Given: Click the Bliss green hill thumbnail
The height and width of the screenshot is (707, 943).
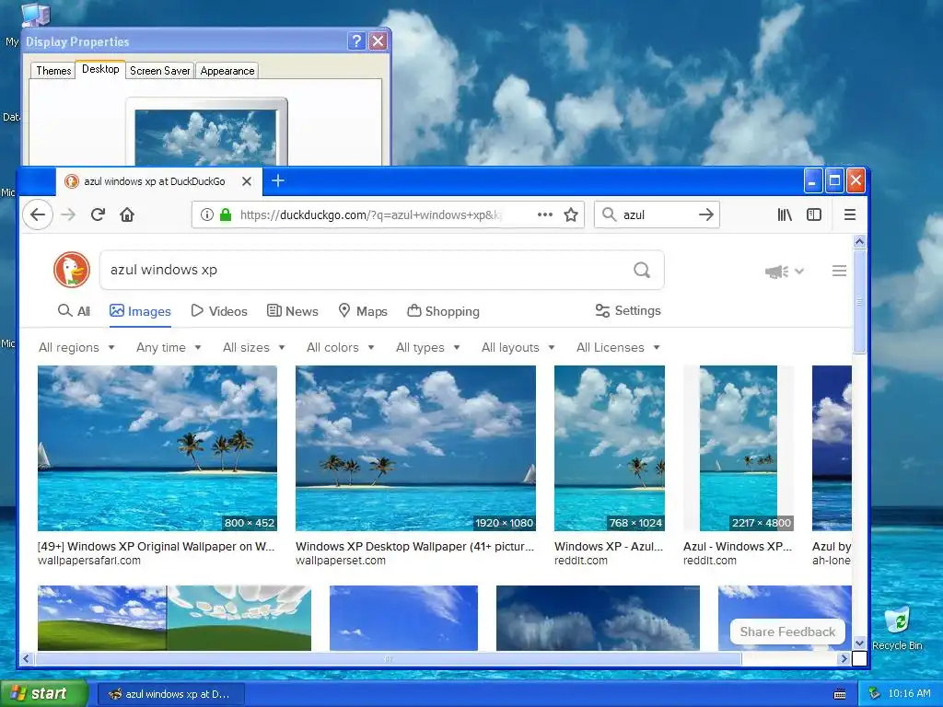Looking at the screenshot, I should tap(174, 618).
